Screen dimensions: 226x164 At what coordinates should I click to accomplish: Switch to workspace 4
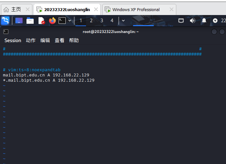click(112, 21)
